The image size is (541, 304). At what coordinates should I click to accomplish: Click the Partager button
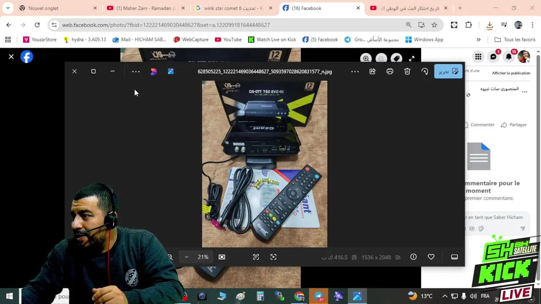click(514, 125)
